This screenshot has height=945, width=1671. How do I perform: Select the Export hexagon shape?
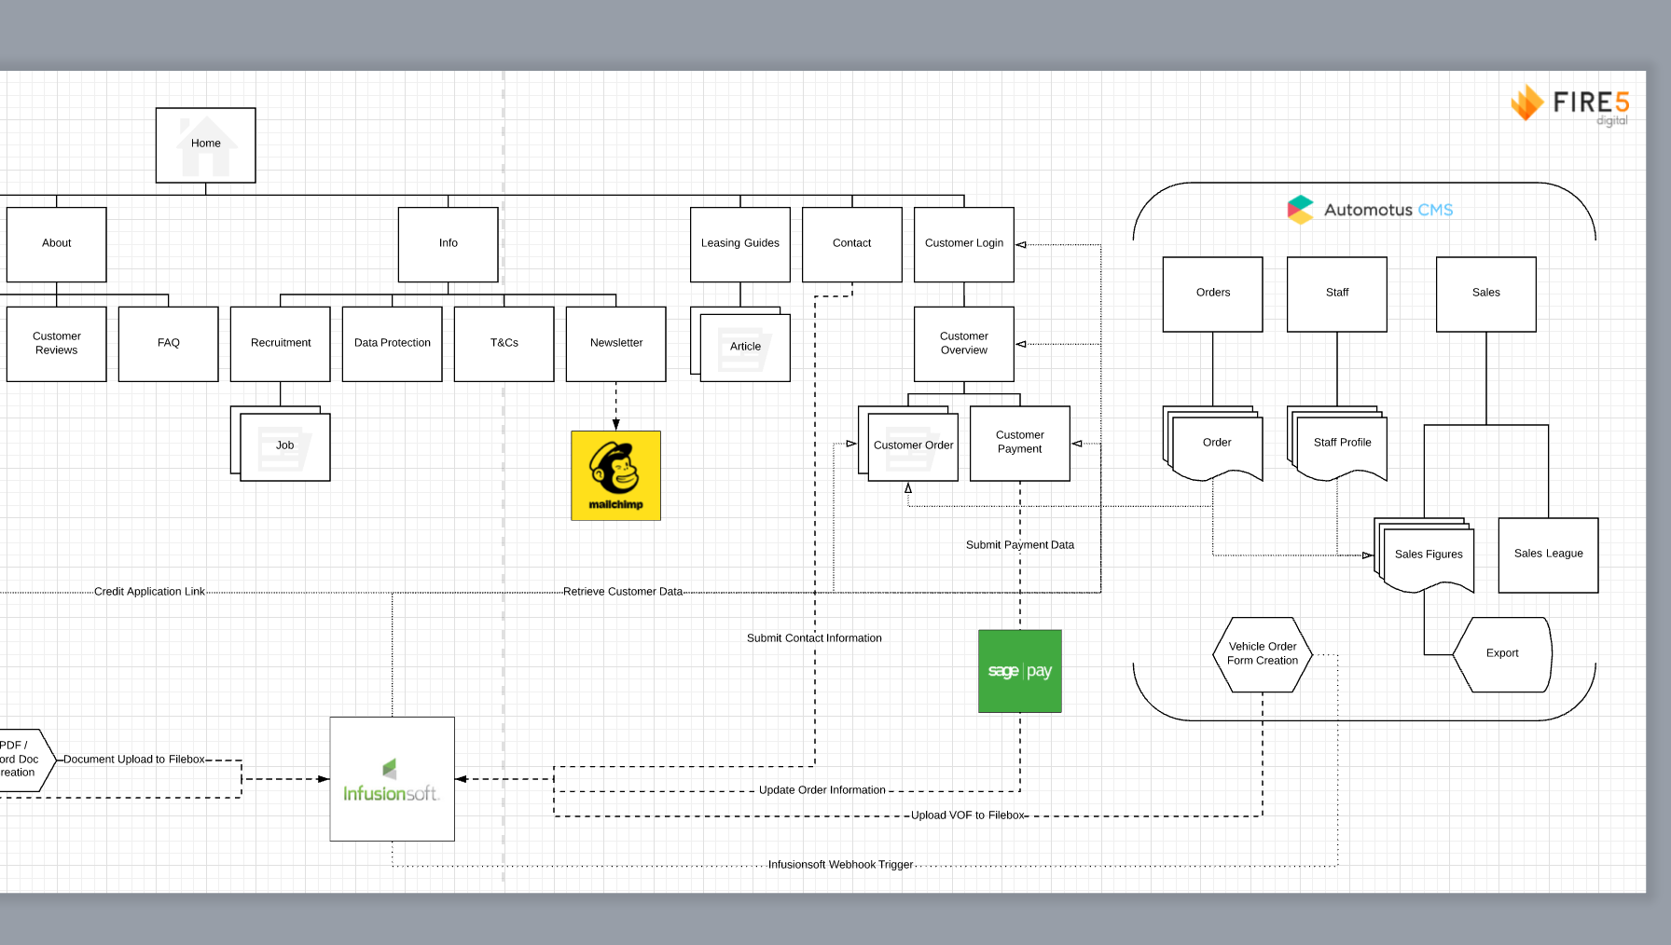pos(1501,653)
